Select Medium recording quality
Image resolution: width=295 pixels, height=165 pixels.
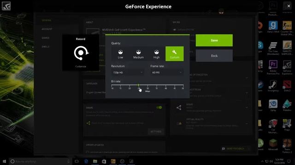(138, 54)
